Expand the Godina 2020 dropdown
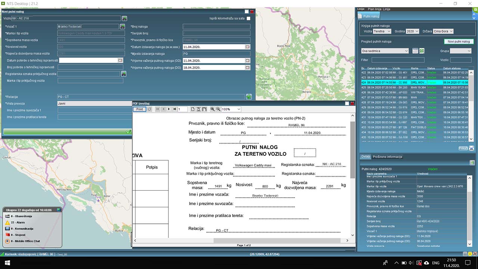 point(412,31)
